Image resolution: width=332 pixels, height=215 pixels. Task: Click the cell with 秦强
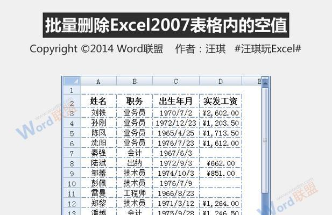coord(98,153)
